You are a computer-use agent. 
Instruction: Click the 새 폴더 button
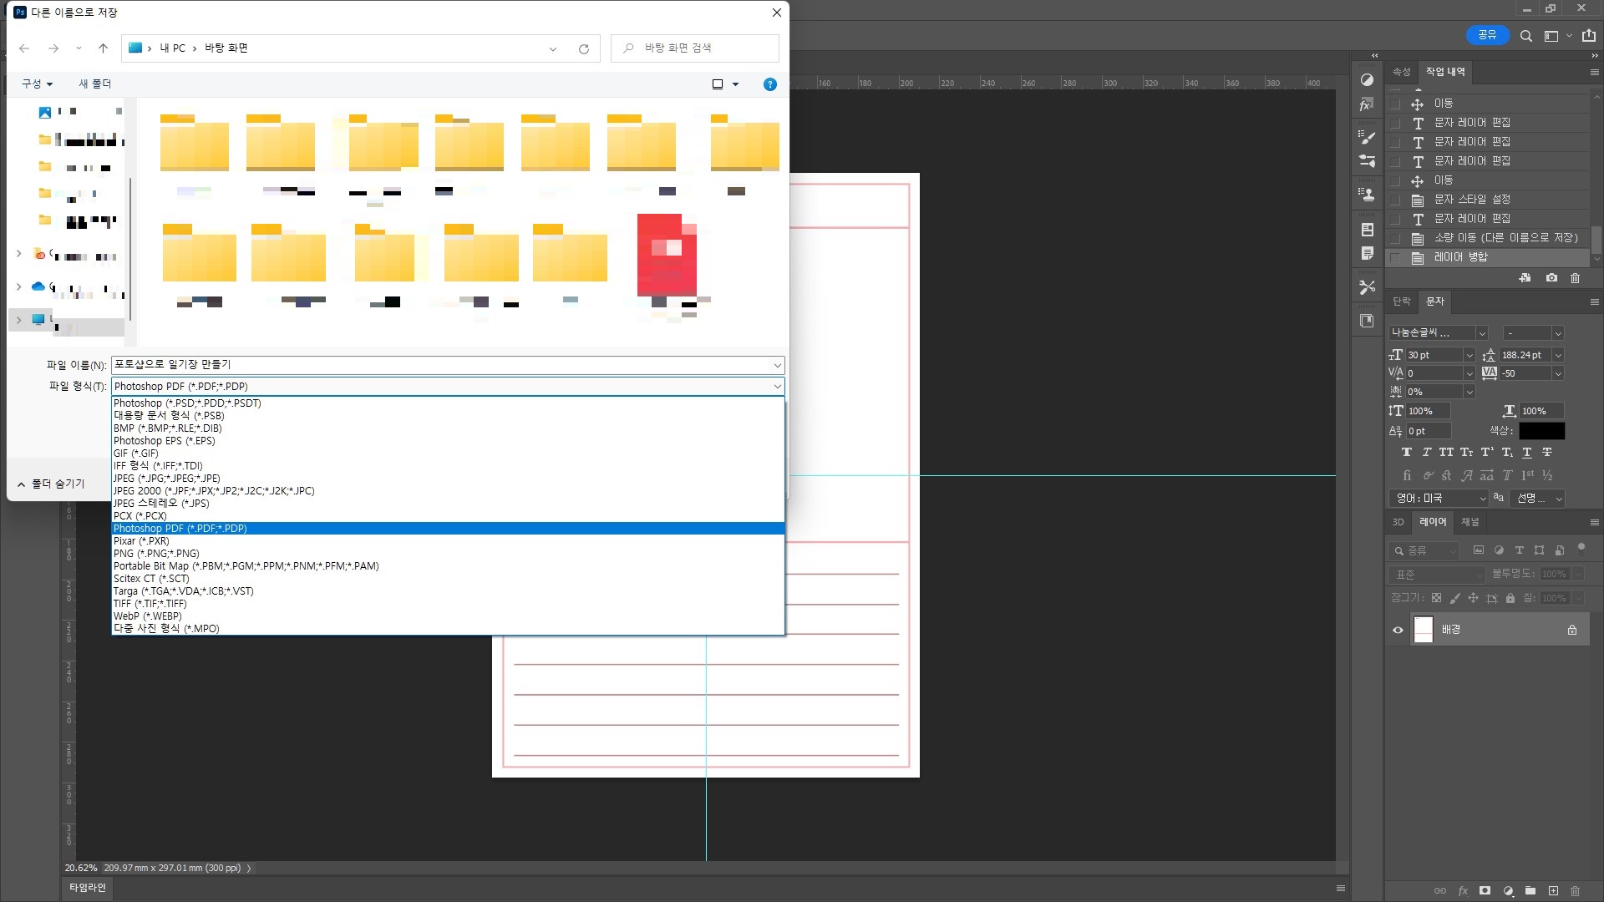pyautogui.click(x=94, y=84)
